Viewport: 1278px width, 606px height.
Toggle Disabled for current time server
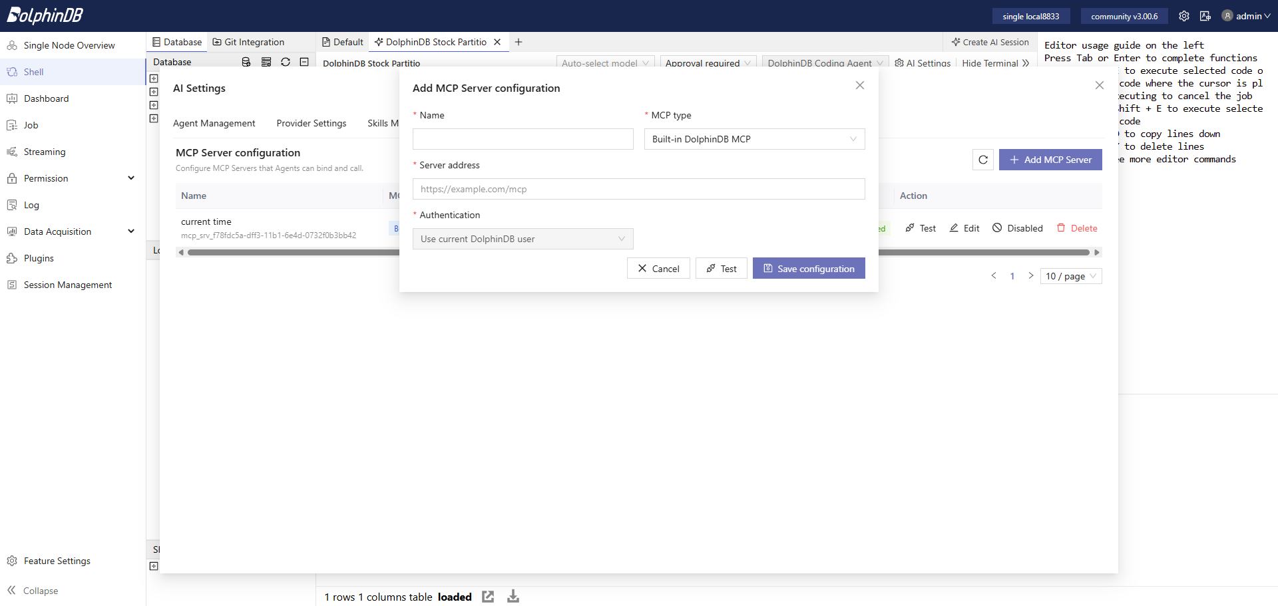point(1018,228)
